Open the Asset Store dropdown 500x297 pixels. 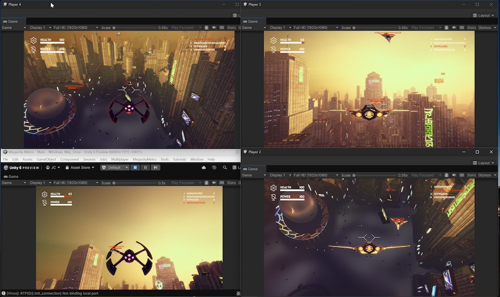tap(80, 168)
